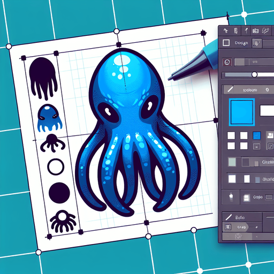Viewport: 274px width, 274px height.
Task: Select the outlined circle shape thumbnail
Action: 56,167
